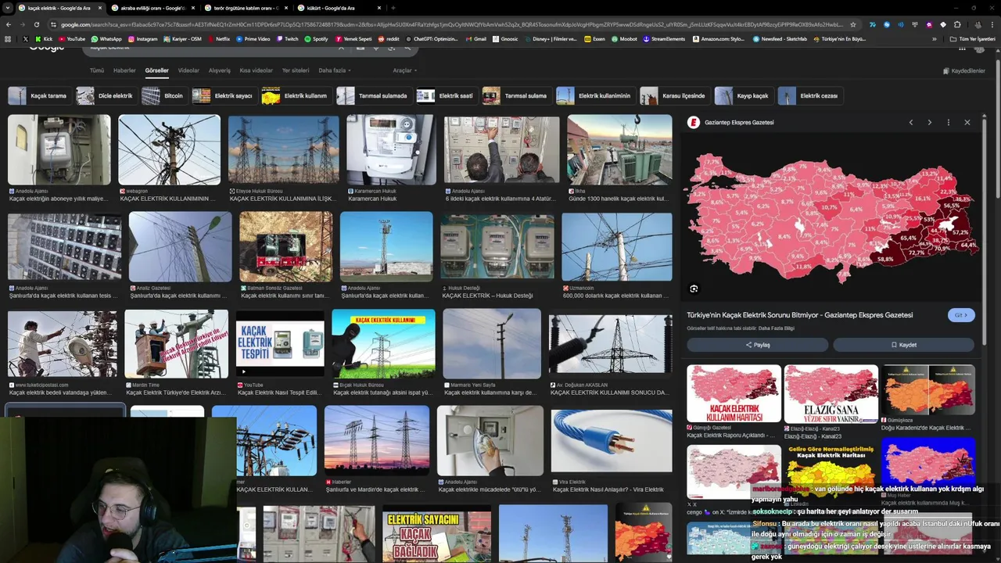Open the Chrome three-dot menu
The height and width of the screenshot is (563, 1001).
tap(992, 24)
